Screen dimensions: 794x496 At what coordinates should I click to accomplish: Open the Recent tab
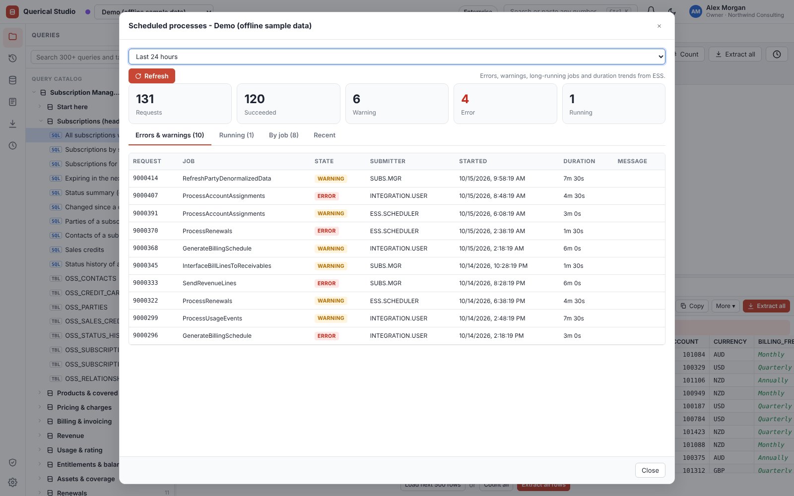click(325, 135)
